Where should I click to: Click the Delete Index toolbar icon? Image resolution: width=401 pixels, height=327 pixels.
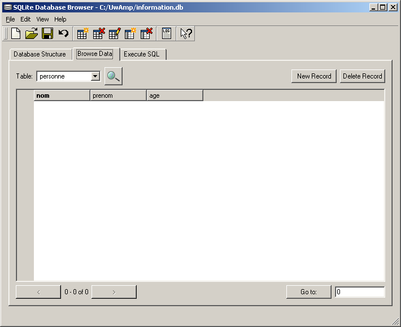click(146, 34)
